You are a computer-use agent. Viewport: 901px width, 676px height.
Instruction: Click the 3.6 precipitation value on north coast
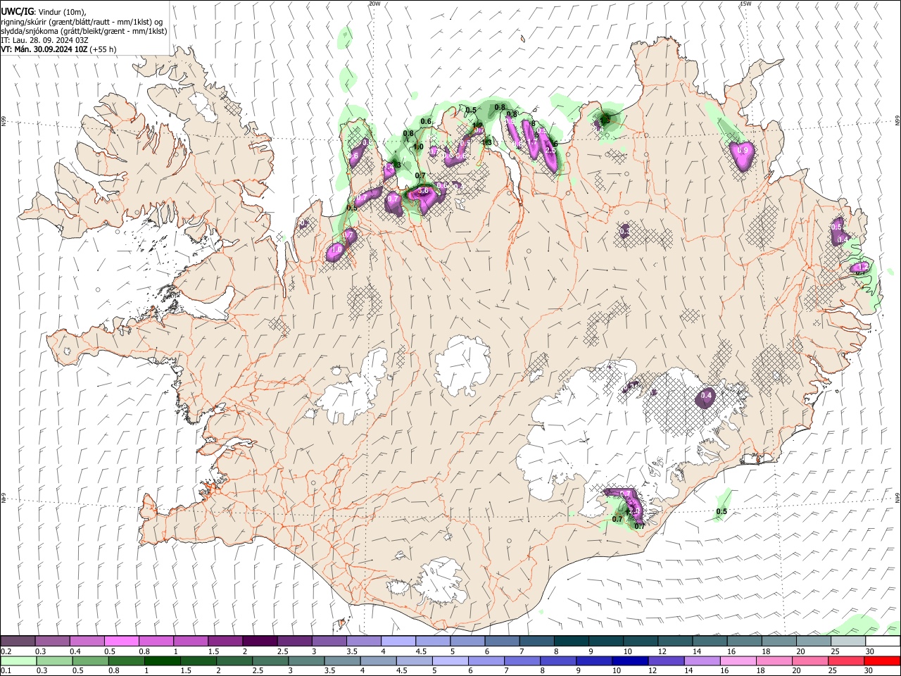[x=423, y=191]
